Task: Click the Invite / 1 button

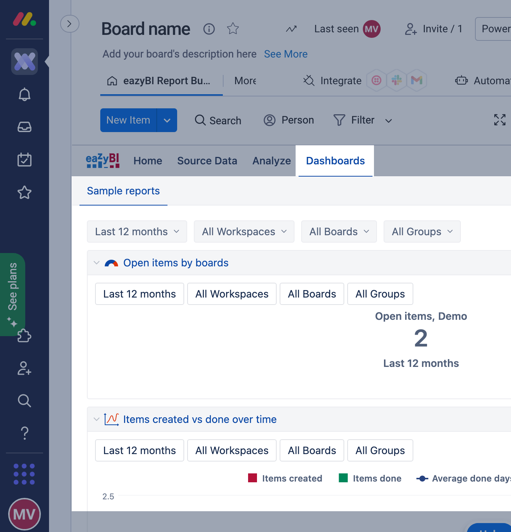Action: pos(434,29)
